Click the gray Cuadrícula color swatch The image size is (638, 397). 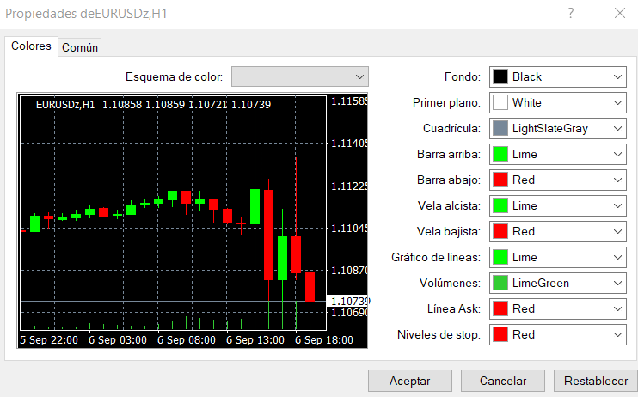click(x=500, y=129)
